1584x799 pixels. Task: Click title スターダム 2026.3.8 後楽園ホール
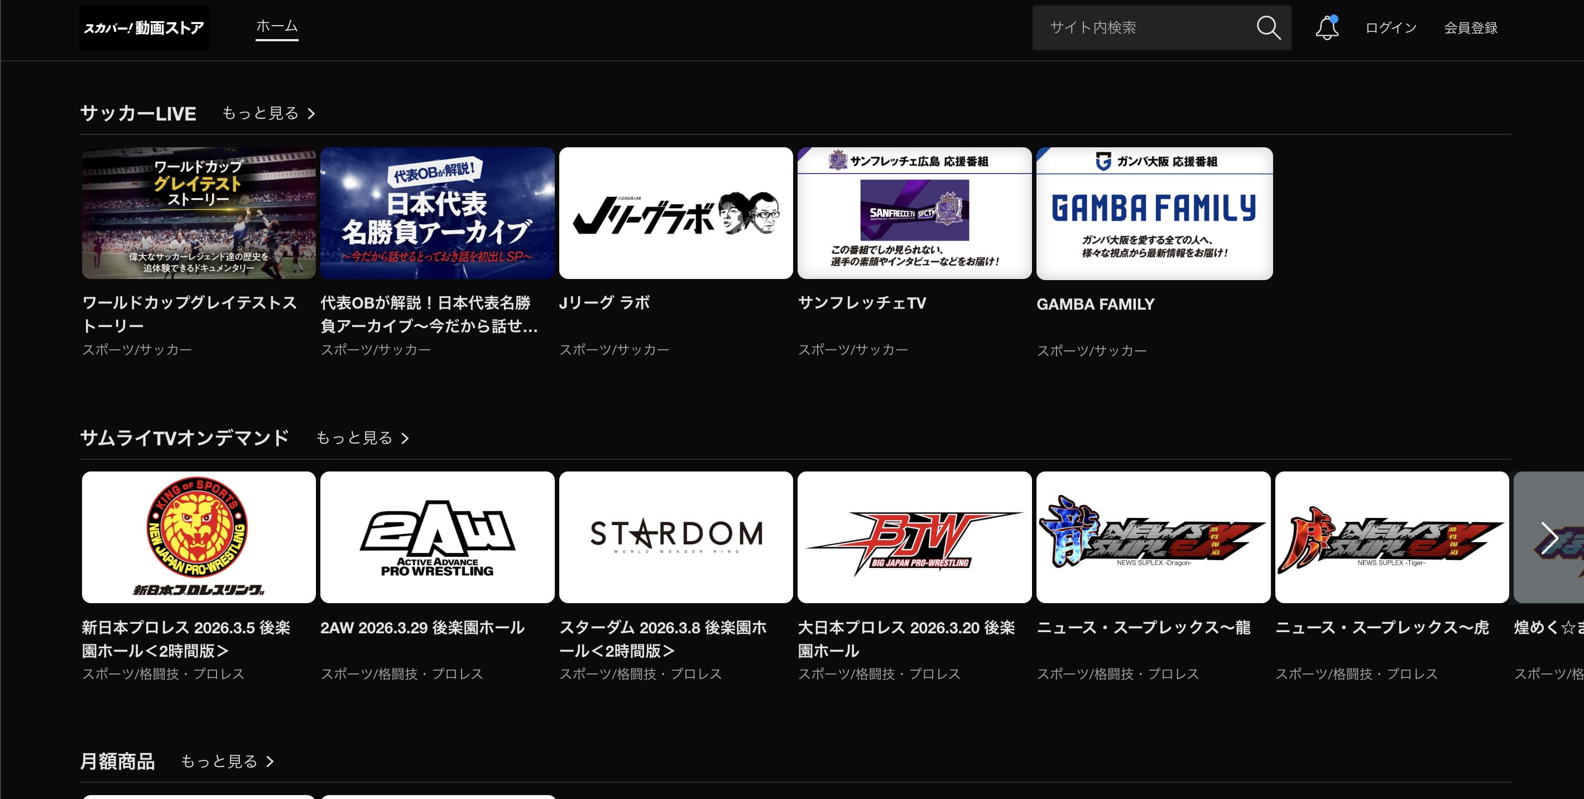663,638
